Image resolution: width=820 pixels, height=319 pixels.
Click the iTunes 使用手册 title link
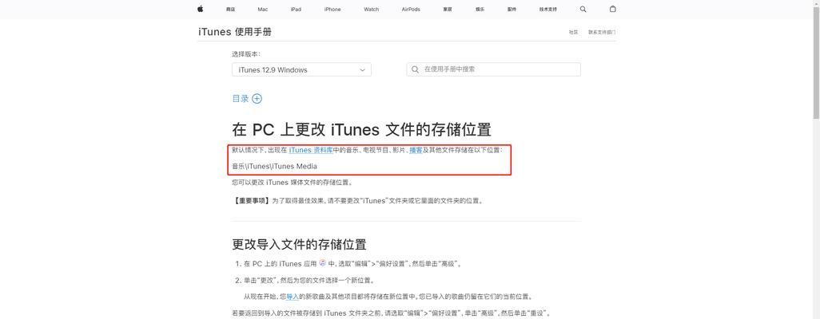coord(235,33)
